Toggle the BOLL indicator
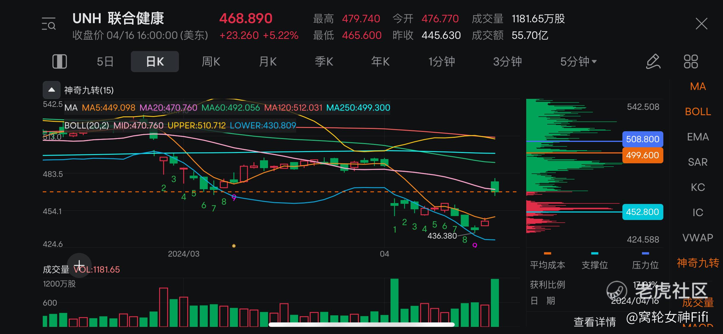The height and width of the screenshot is (334, 723). click(698, 112)
